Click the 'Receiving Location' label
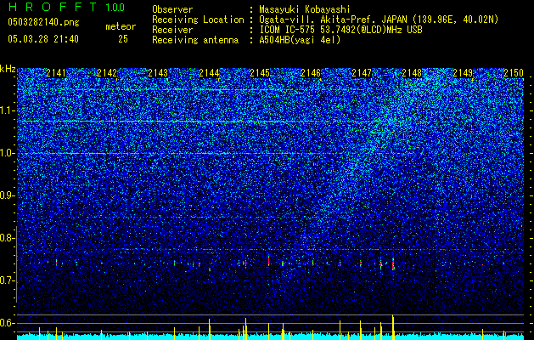534x340 pixels. click(198, 20)
